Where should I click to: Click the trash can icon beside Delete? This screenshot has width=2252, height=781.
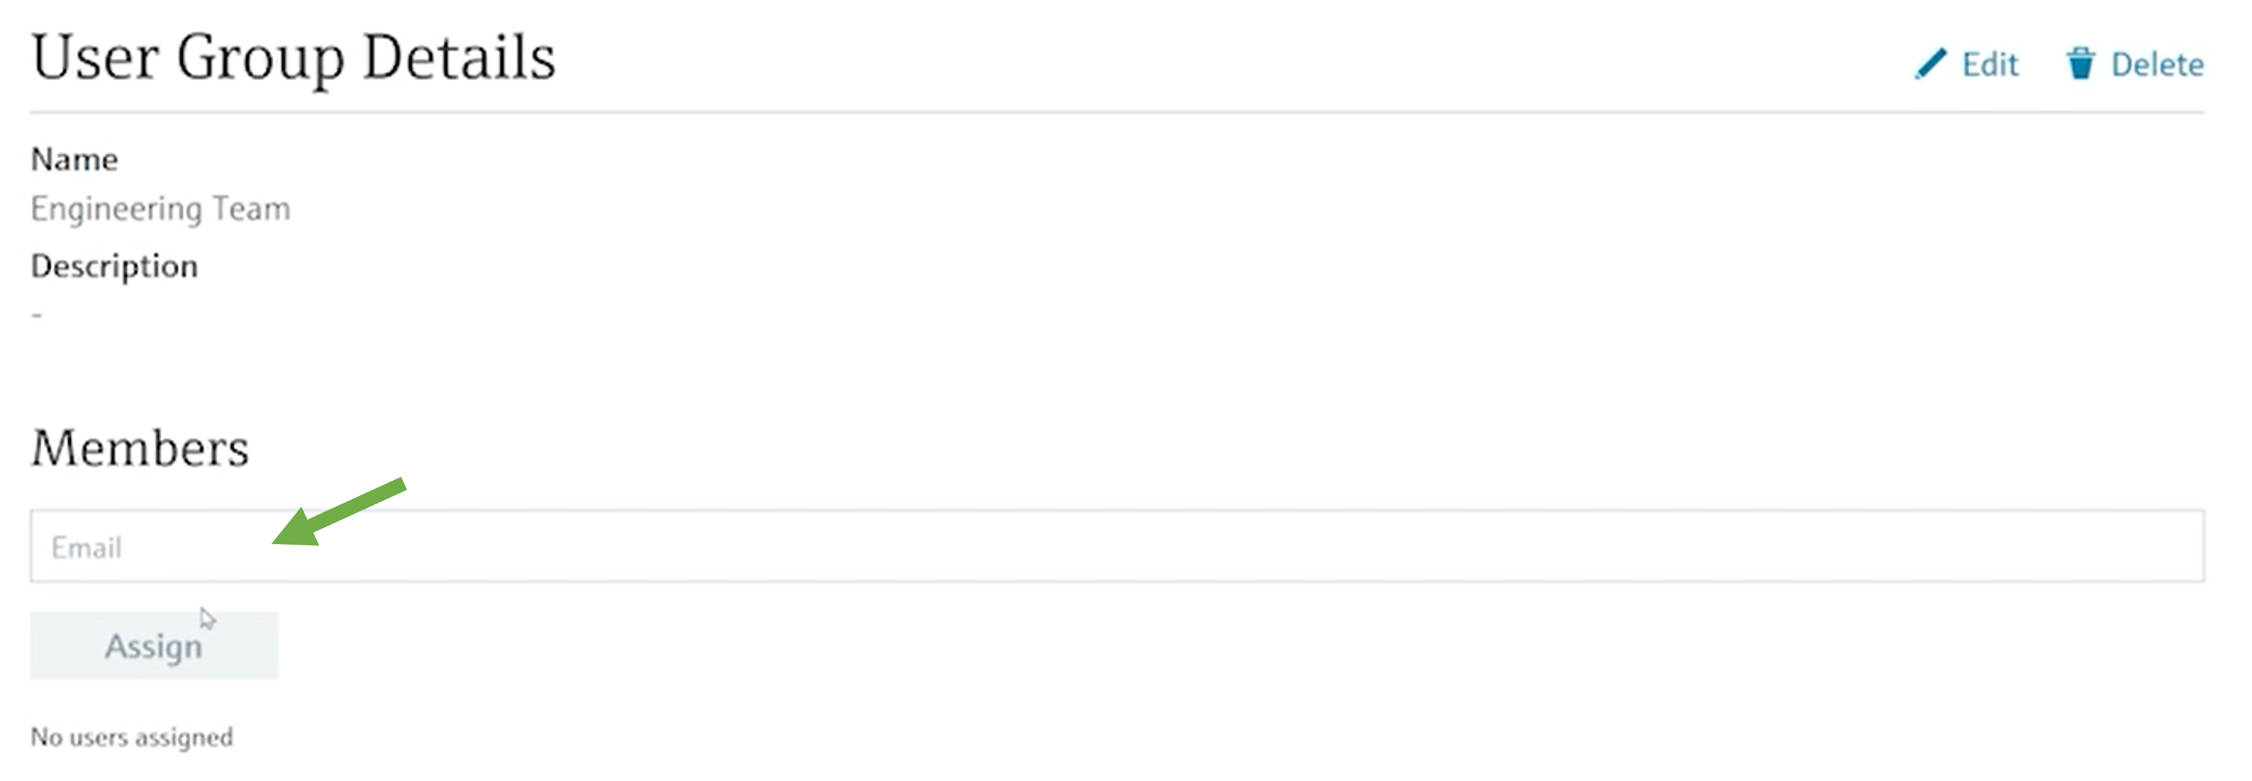[2080, 64]
